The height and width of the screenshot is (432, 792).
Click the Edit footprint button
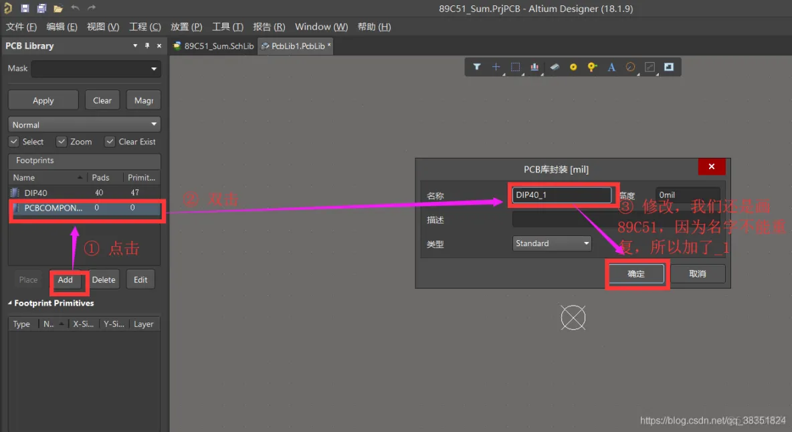[140, 280]
